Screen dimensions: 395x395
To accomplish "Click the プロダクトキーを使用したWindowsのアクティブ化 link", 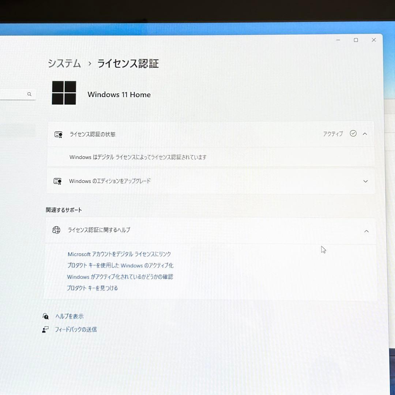I will pyautogui.click(x=120, y=265).
